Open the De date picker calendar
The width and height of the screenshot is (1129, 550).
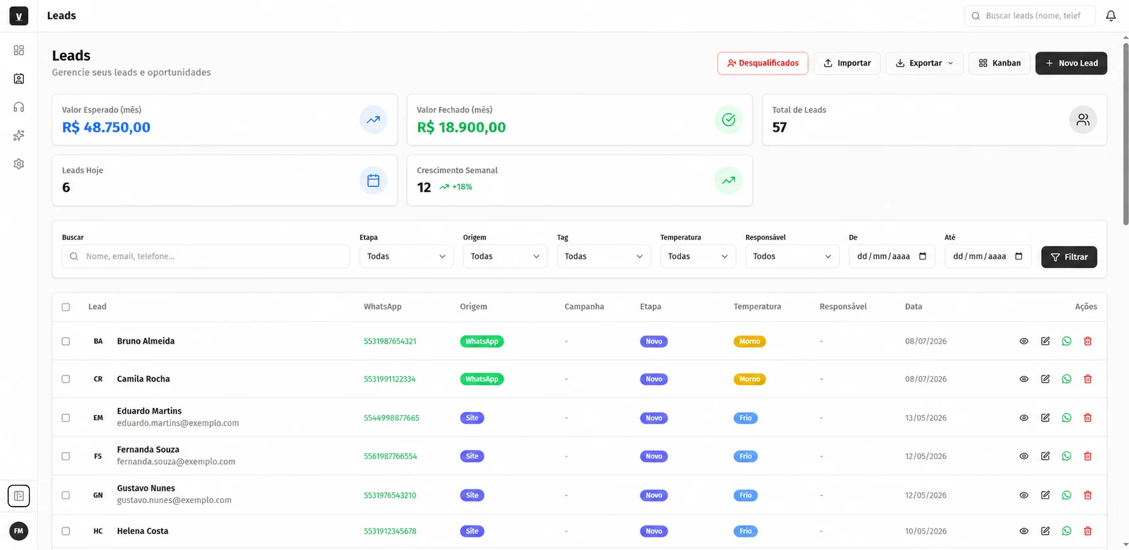923,256
